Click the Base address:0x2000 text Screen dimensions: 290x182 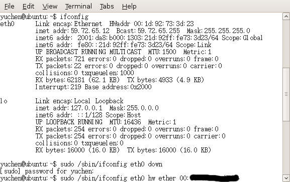click(x=118, y=87)
